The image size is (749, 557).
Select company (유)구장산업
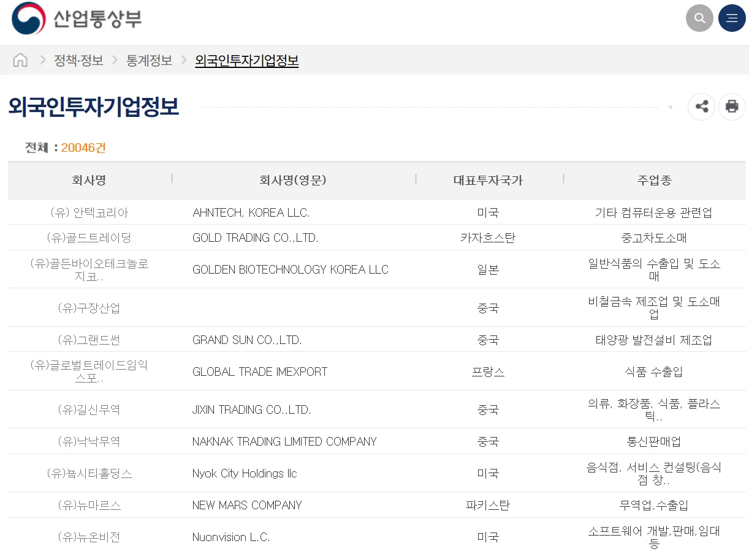tap(89, 308)
